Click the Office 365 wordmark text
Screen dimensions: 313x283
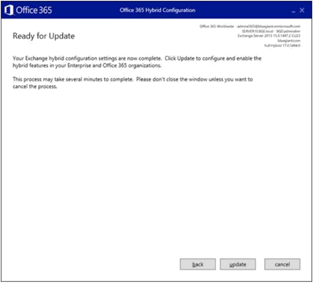tap(34, 10)
